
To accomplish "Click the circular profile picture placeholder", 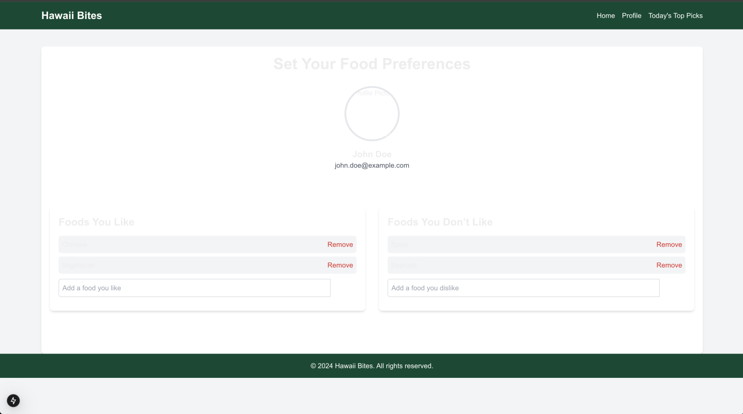I will click(x=372, y=113).
